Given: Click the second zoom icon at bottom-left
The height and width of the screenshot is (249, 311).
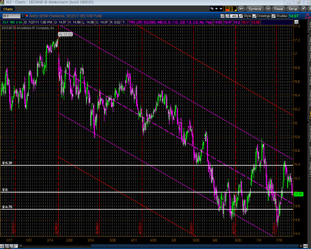Looking at the screenshot, I should click(x=7, y=246).
